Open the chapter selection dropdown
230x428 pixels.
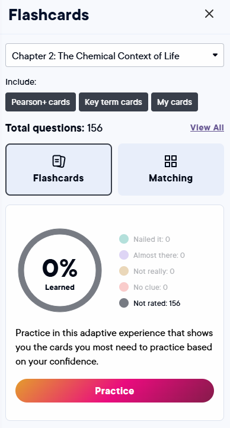click(x=114, y=55)
